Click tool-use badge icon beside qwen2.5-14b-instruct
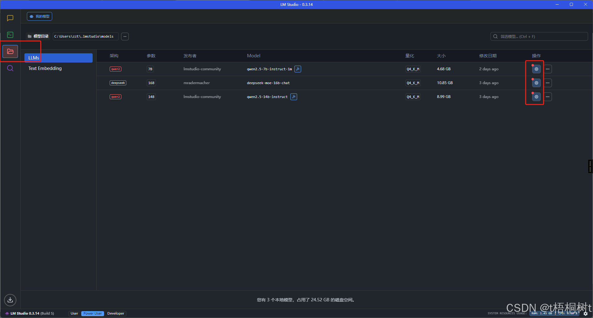The height and width of the screenshot is (318, 593). tap(294, 97)
